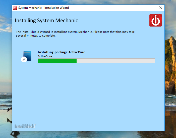This screenshot has width=176, height=138.
Task: Close the Installation Wizard window
Action: [161, 8]
